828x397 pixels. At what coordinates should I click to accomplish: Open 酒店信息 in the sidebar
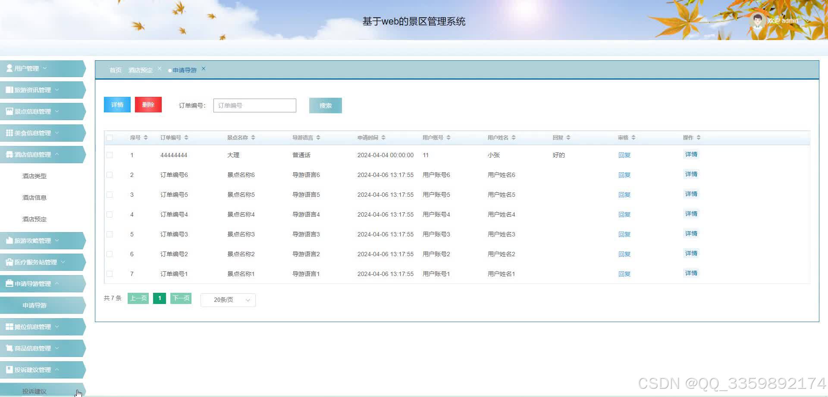(x=34, y=198)
